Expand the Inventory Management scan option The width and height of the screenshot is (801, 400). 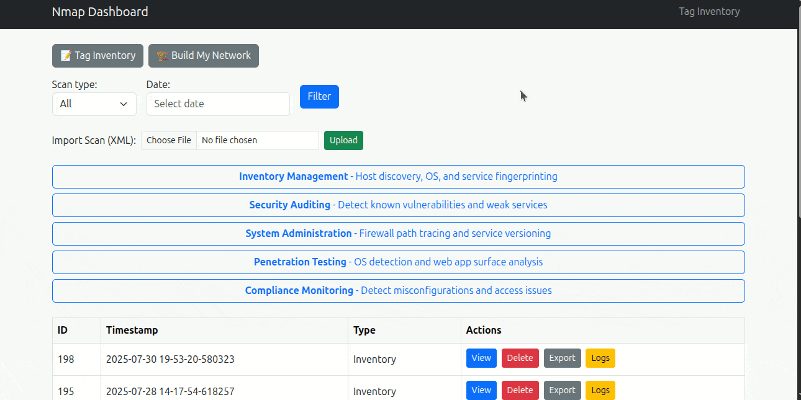(x=398, y=177)
